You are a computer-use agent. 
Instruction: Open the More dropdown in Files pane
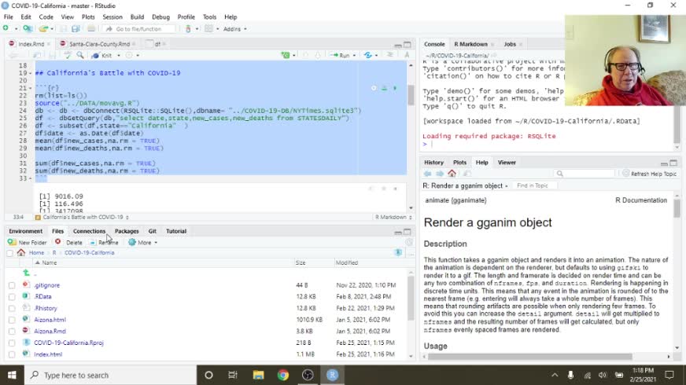(143, 242)
